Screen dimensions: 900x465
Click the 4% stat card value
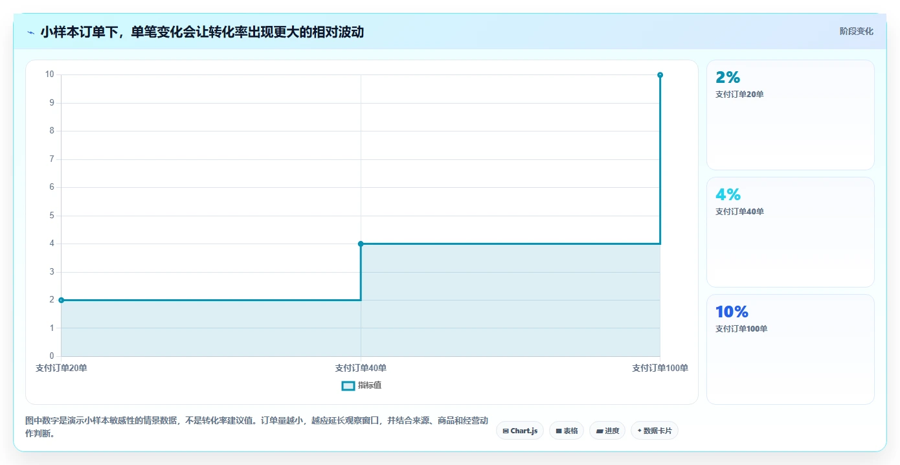(728, 194)
